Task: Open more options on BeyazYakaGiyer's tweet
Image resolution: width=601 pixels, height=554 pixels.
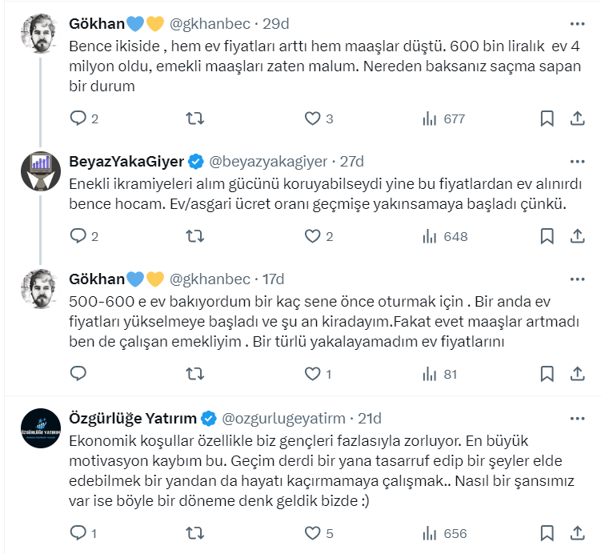Action: click(x=576, y=160)
